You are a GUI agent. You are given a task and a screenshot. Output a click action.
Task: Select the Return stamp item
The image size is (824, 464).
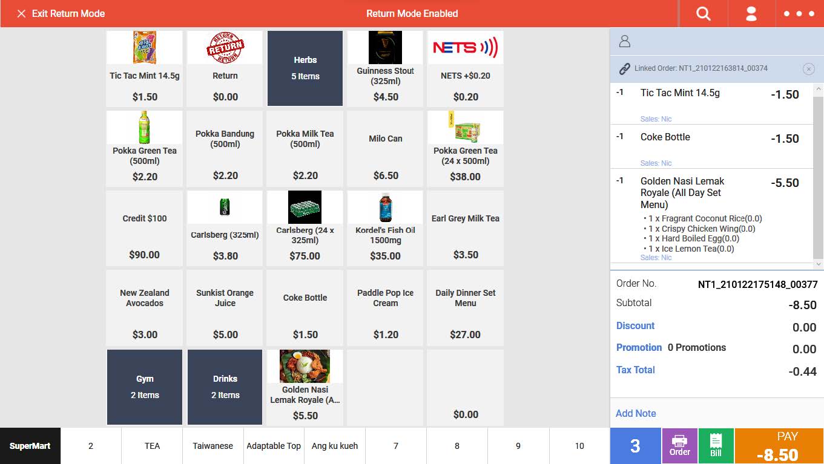225,68
